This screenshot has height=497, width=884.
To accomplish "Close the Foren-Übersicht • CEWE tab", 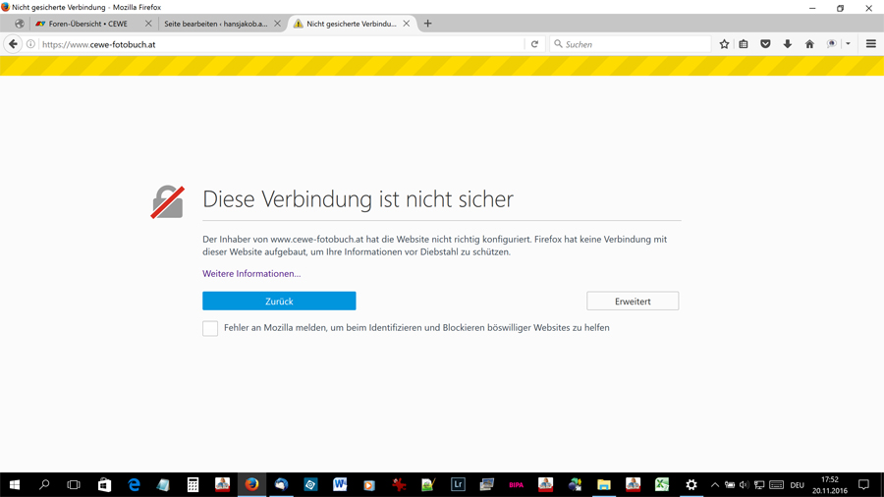I will tap(148, 24).
